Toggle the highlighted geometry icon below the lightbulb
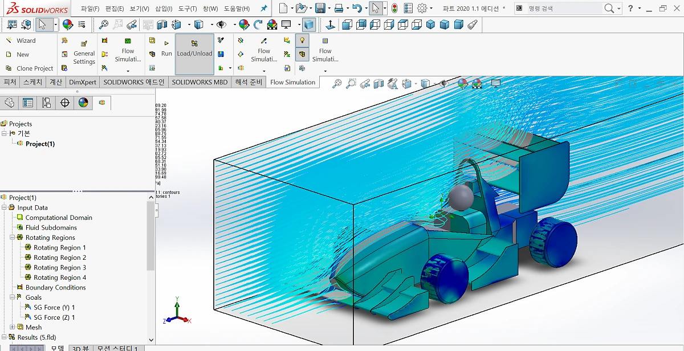This screenshot has width=684, height=351. click(x=302, y=54)
